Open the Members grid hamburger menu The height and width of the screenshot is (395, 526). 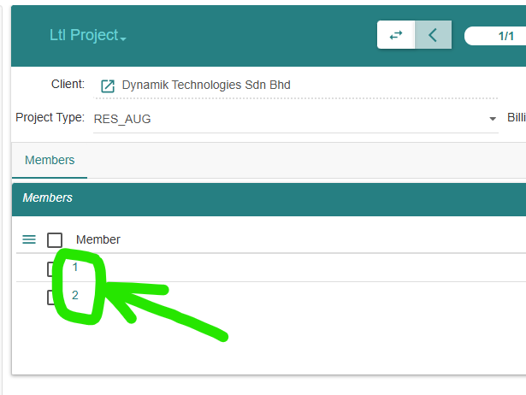pos(29,239)
